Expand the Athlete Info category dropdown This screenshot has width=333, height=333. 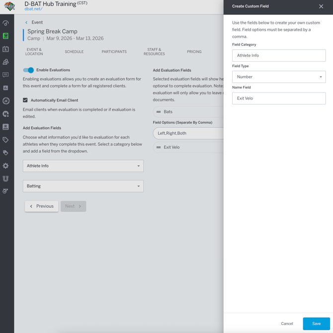(x=83, y=166)
